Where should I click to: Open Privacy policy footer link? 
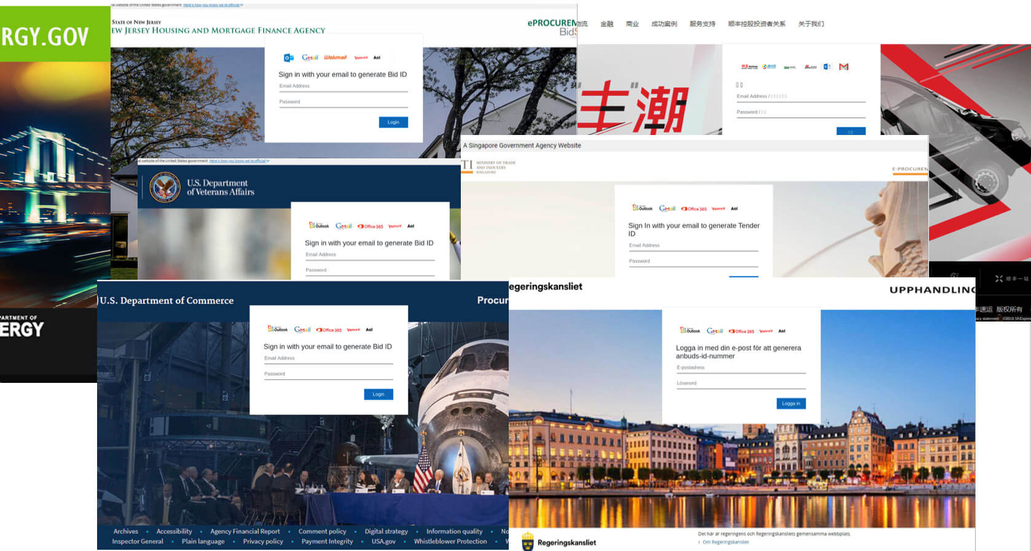263,541
